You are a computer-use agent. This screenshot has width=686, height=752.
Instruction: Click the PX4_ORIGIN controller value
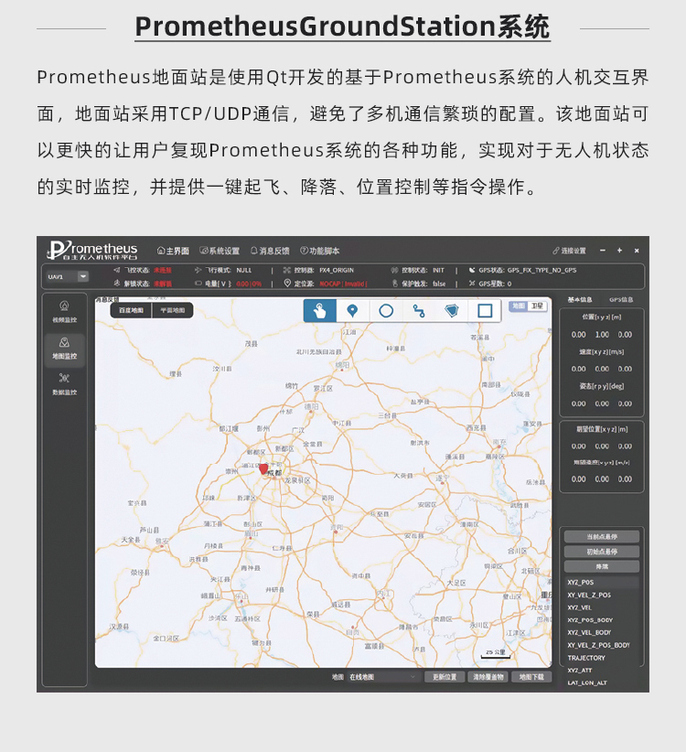click(x=337, y=270)
